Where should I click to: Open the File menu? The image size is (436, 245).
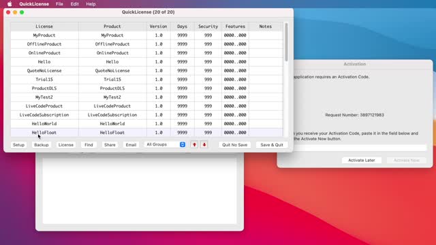(x=59, y=4)
